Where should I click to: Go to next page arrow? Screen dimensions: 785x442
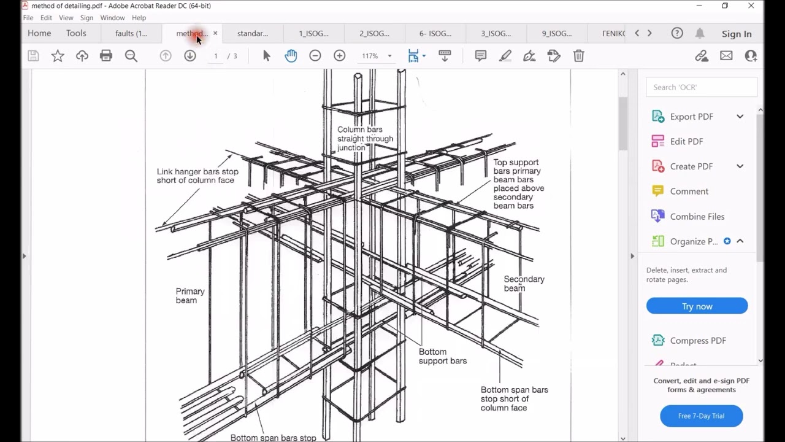coord(190,56)
